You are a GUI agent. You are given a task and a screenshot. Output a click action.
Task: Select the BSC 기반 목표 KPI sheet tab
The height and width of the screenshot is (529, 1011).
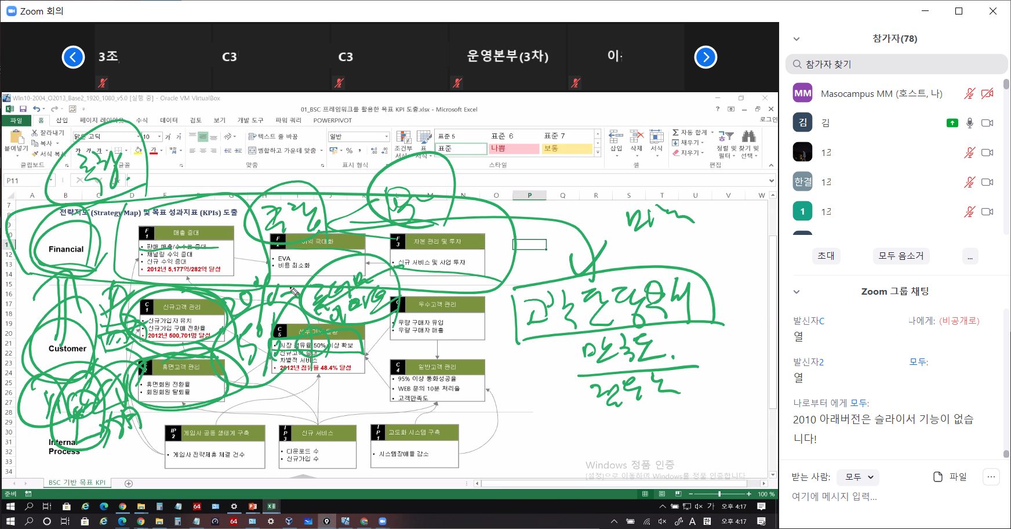click(77, 483)
